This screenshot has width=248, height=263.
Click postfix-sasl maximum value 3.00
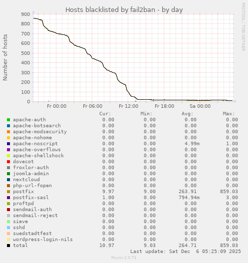[232, 198]
